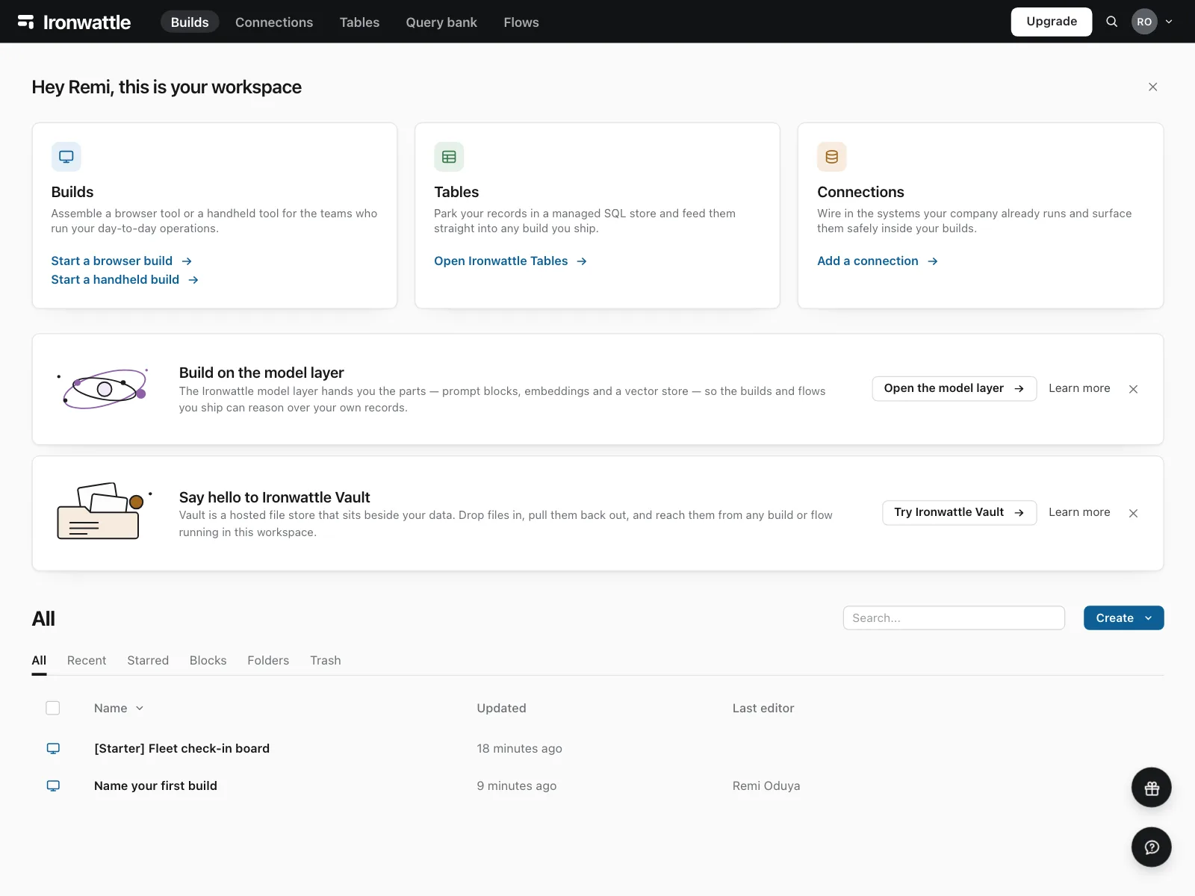The height and width of the screenshot is (896, 1195).
Task: Expand the account menu chevron beside RO
Action: pos(1169,22)
